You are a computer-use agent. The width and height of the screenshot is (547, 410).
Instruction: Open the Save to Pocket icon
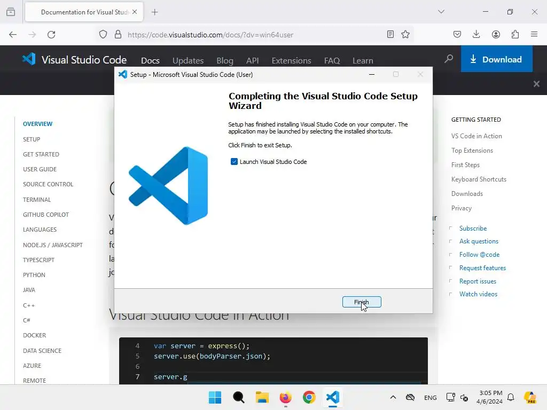coord(457,34)
